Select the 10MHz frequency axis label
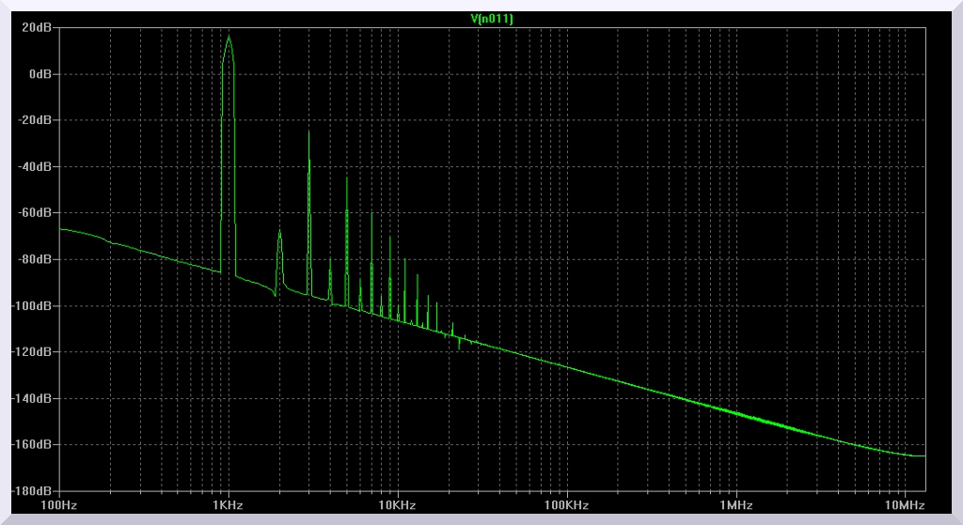The height and width of the screenshot is (525, 963). click(x=904, y=505)
